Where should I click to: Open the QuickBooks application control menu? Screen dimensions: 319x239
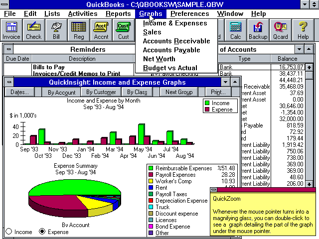pyautogui.click(x=4, y=4)
